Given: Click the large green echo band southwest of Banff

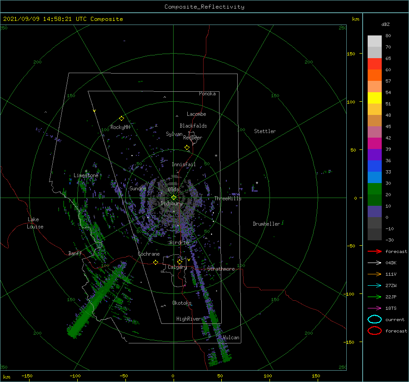Looking at the screenshot, I should point(95,301).
